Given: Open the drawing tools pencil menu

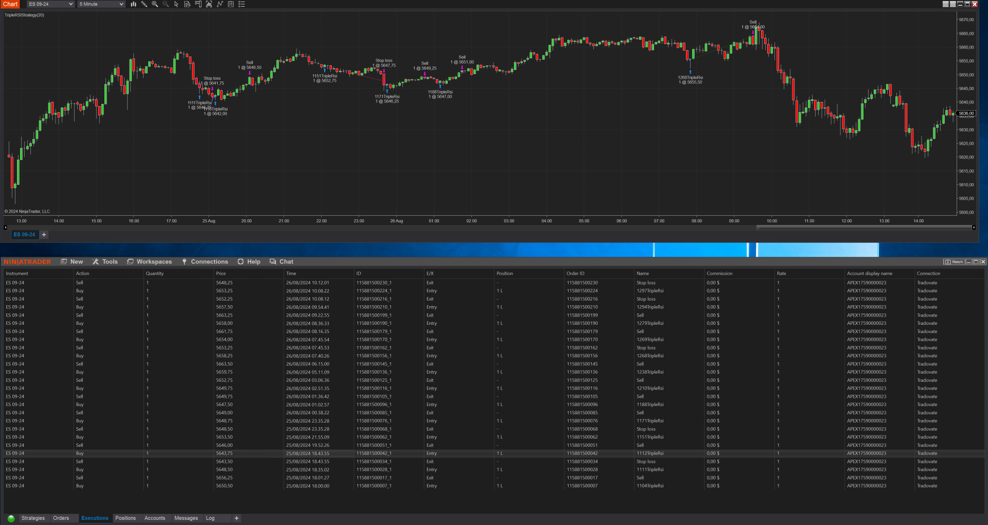Looking at the screenshot, I should 144,4.
